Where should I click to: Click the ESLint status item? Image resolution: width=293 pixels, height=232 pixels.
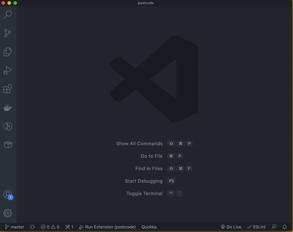pyautogui.click(x=256, y=227)
